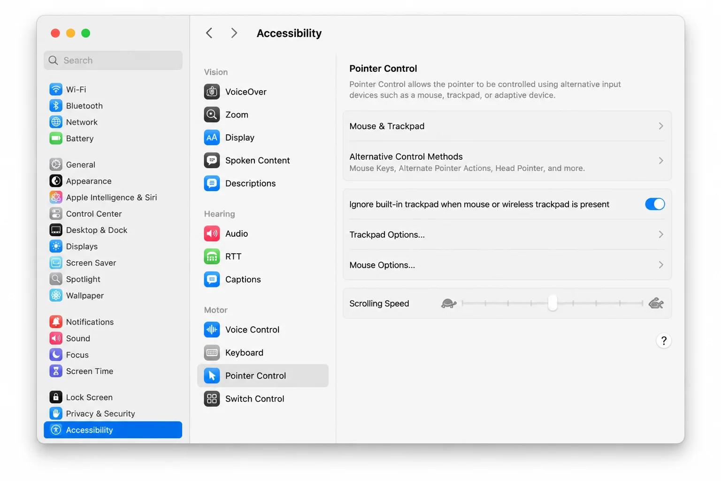Open the Zoom magnifier icon
Screen dimensions: 721x481
point(212,115)
